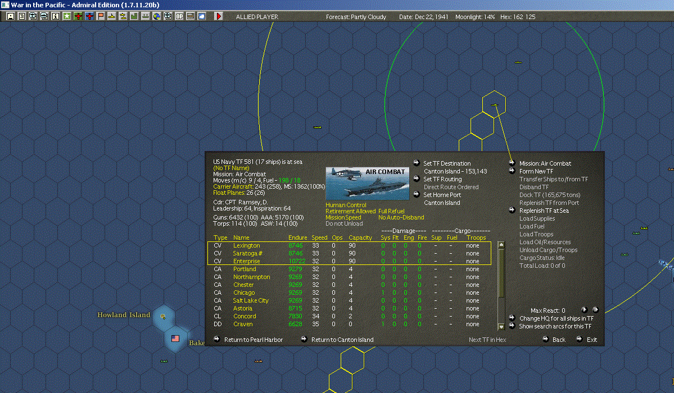Click the ship list scroll down arrow
The image size is (674, 393).
click(501, 326)
